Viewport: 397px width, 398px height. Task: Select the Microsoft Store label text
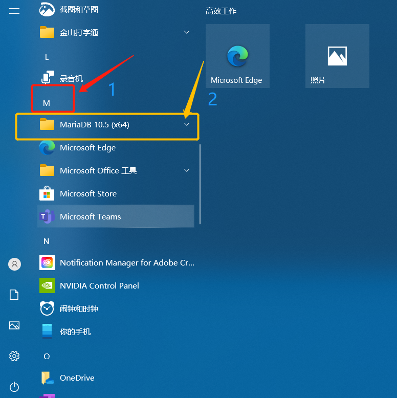pyautogui.click(x=89, y=194)
